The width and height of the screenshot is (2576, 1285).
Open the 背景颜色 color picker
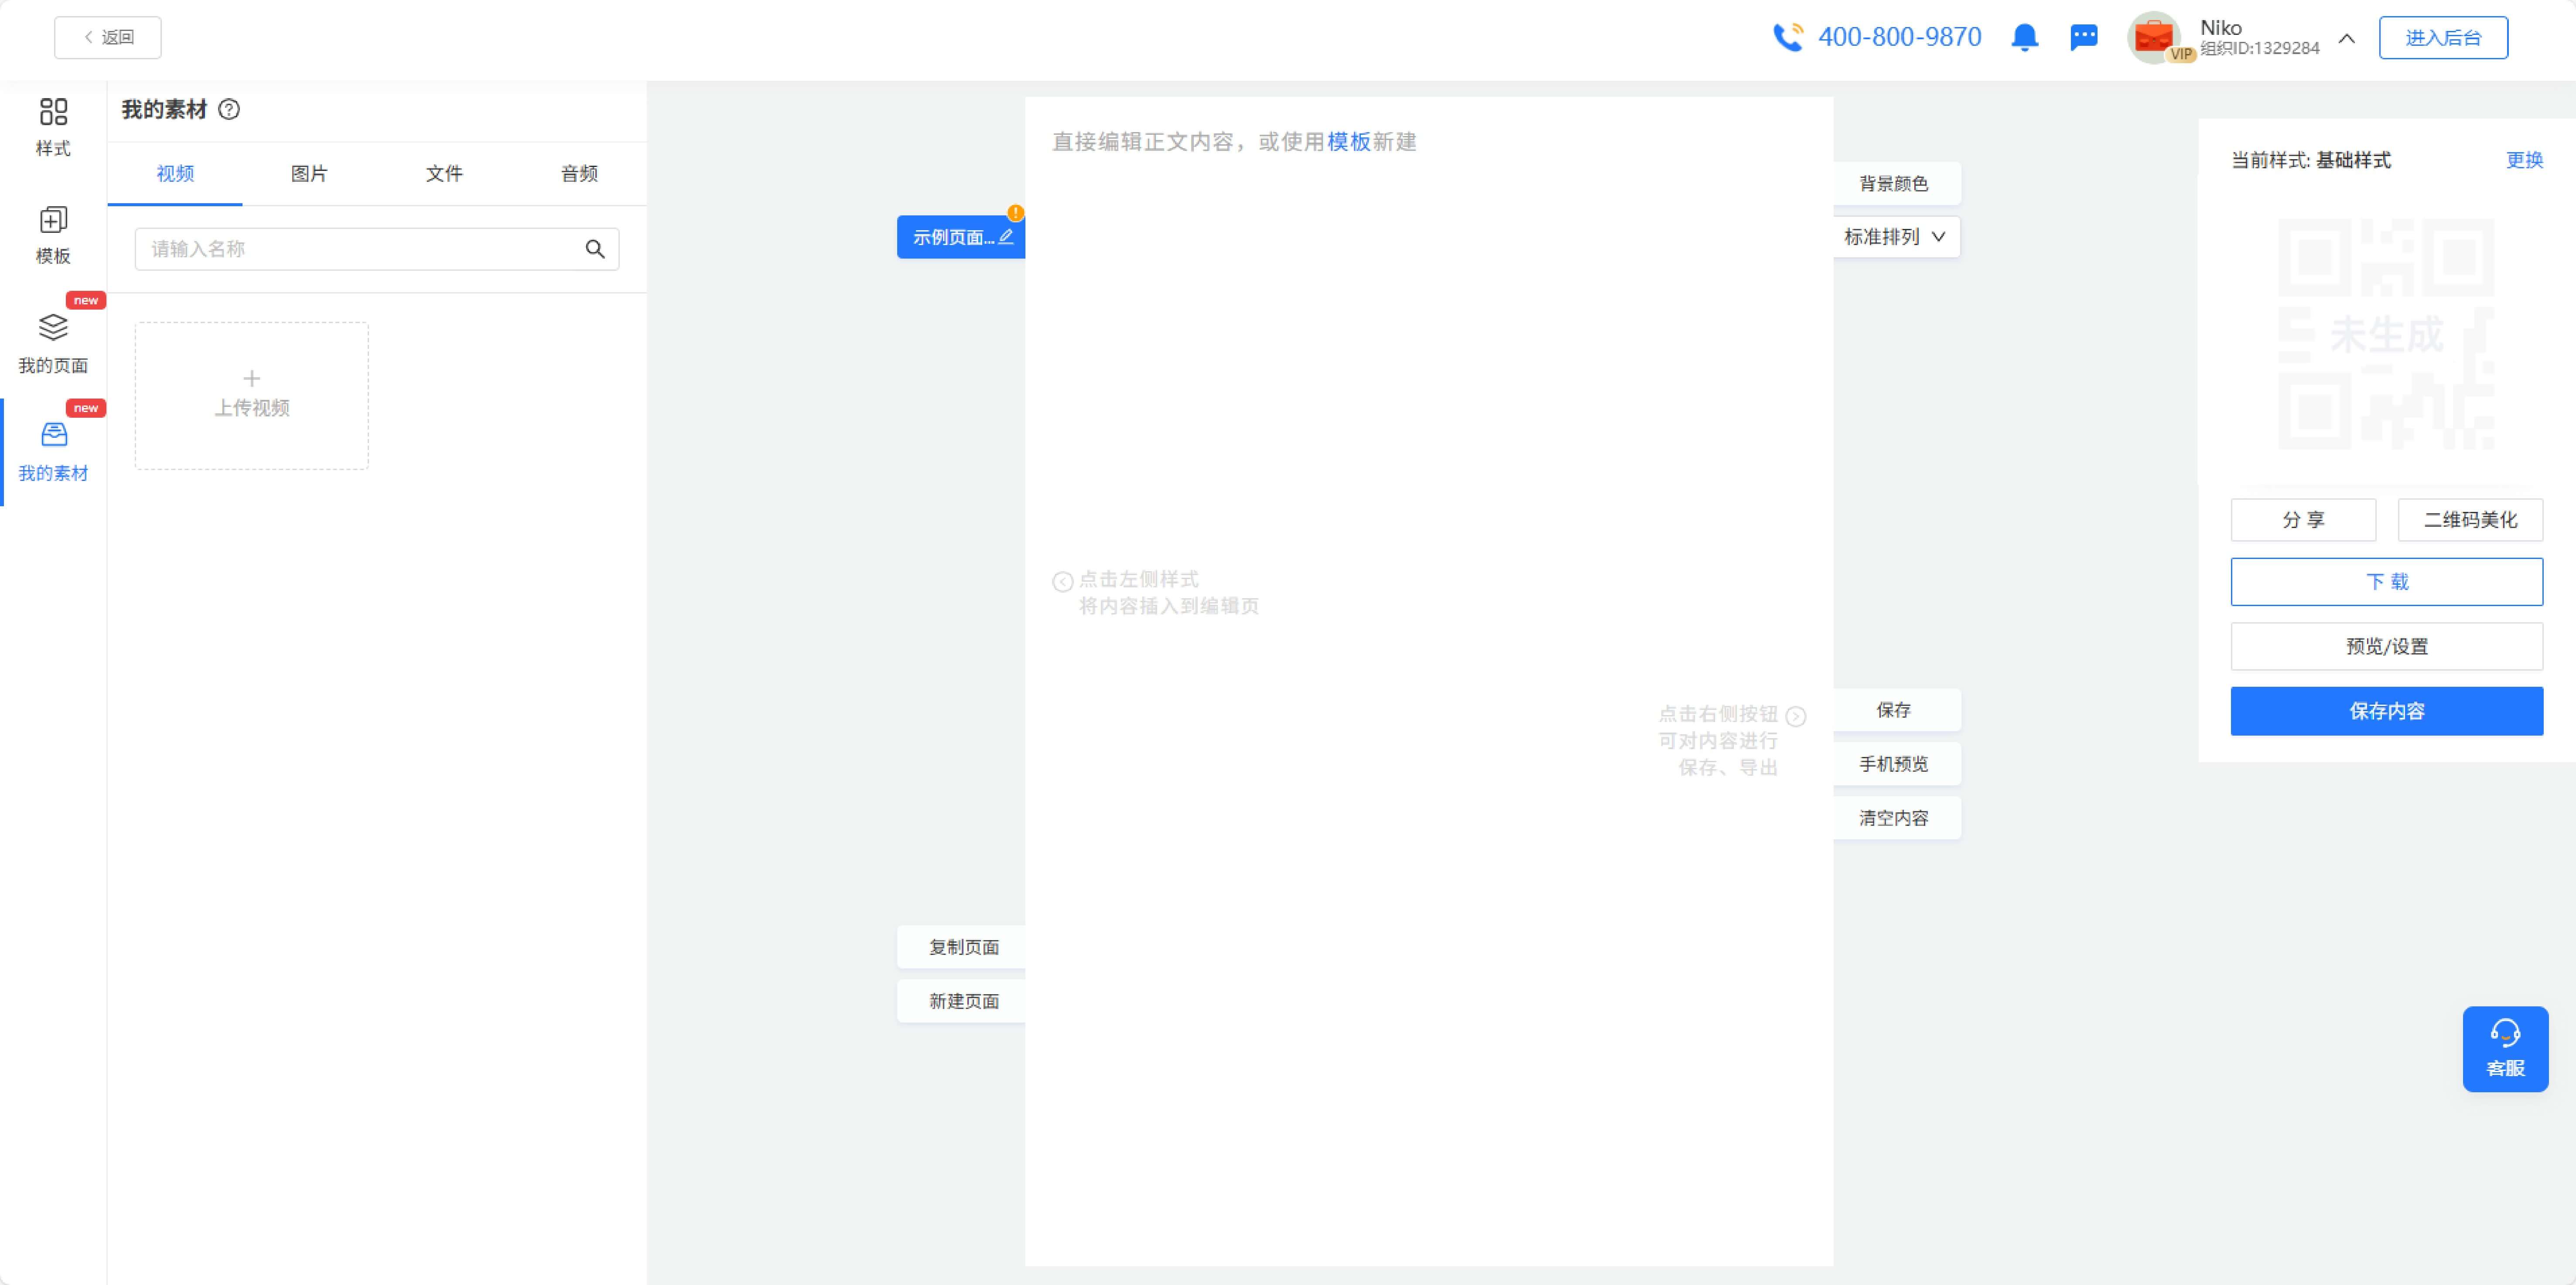(1893, 183)
